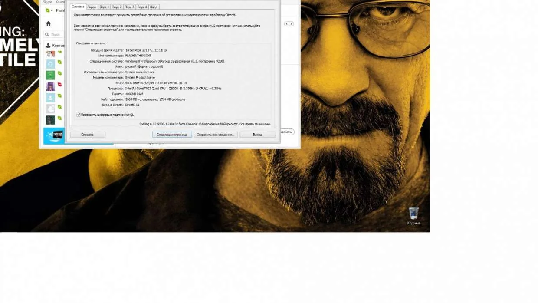Viewport: 538px width, 303px height.
Task: Select the light-blue silhouette Skype contact
Action: point(50,97)
